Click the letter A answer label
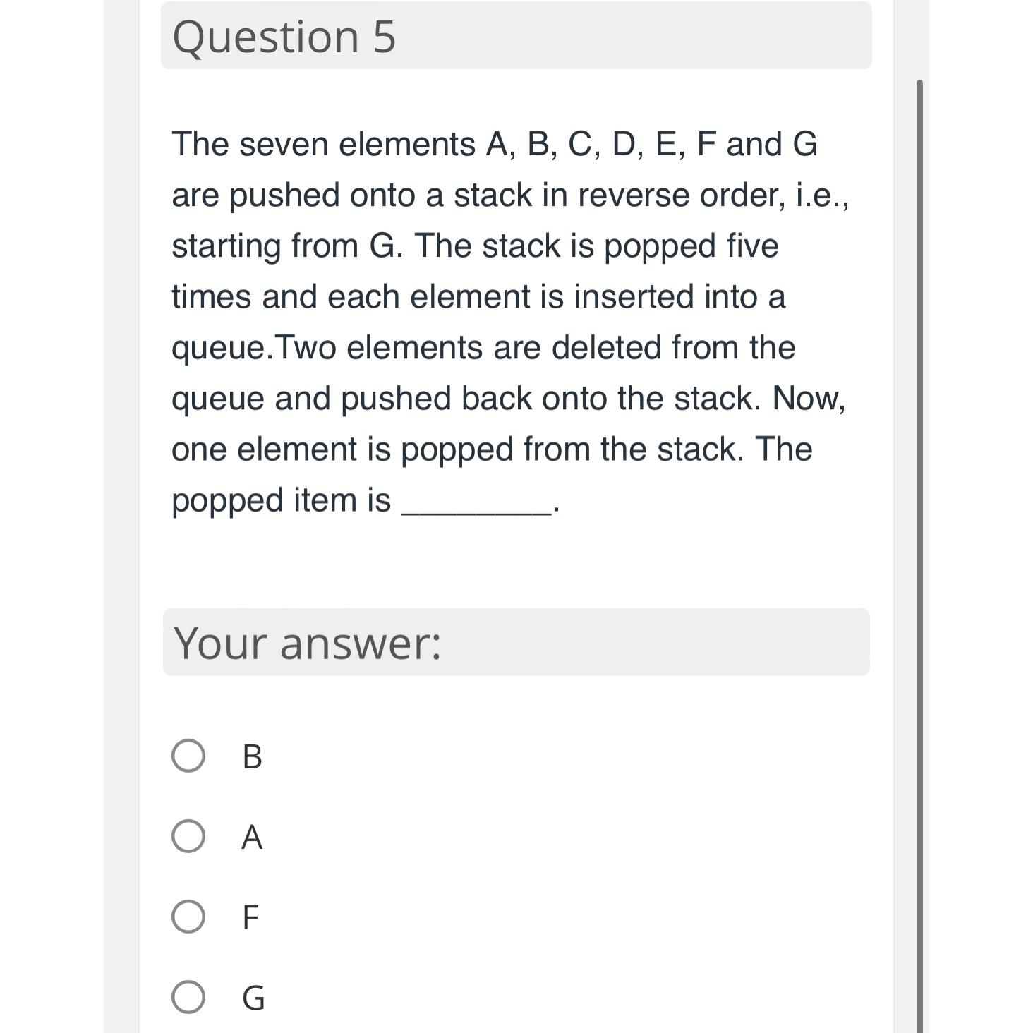This screenshot has height=1033, width=1033. click(x=252, y=837)
